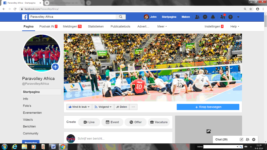The width and height of the screenshot is (267, 150).
Task: Open the notifications bell icon
Action: pos(213,17)
